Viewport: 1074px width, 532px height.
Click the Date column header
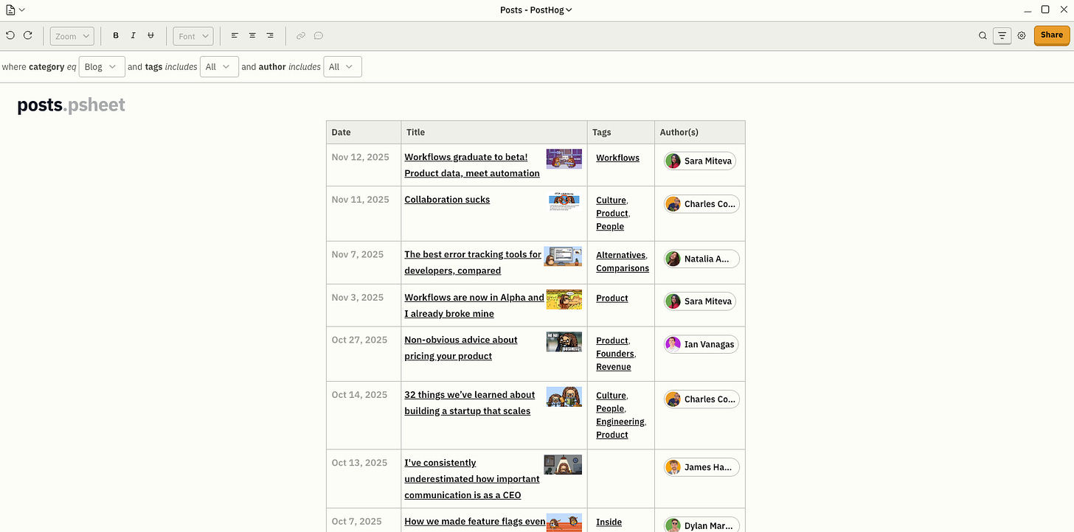[364, 133]
